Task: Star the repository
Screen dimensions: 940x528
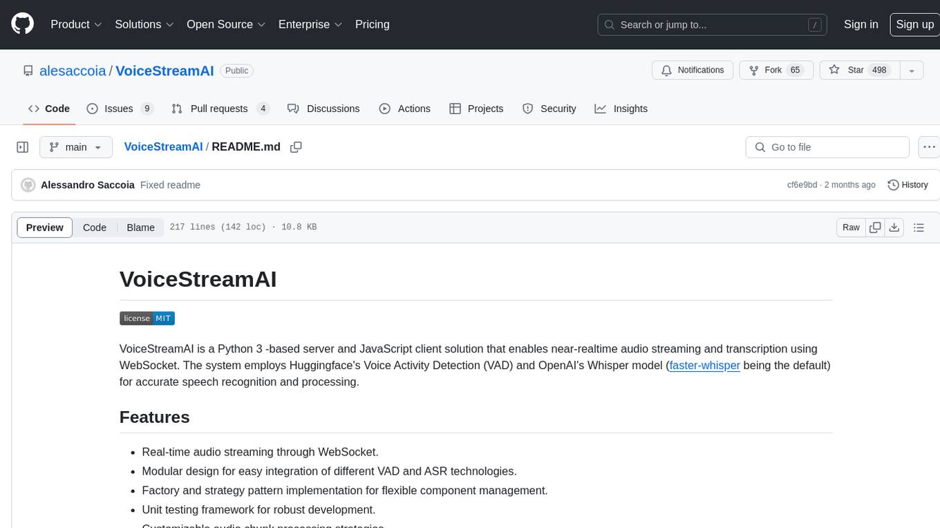Action: coord(859,70)
